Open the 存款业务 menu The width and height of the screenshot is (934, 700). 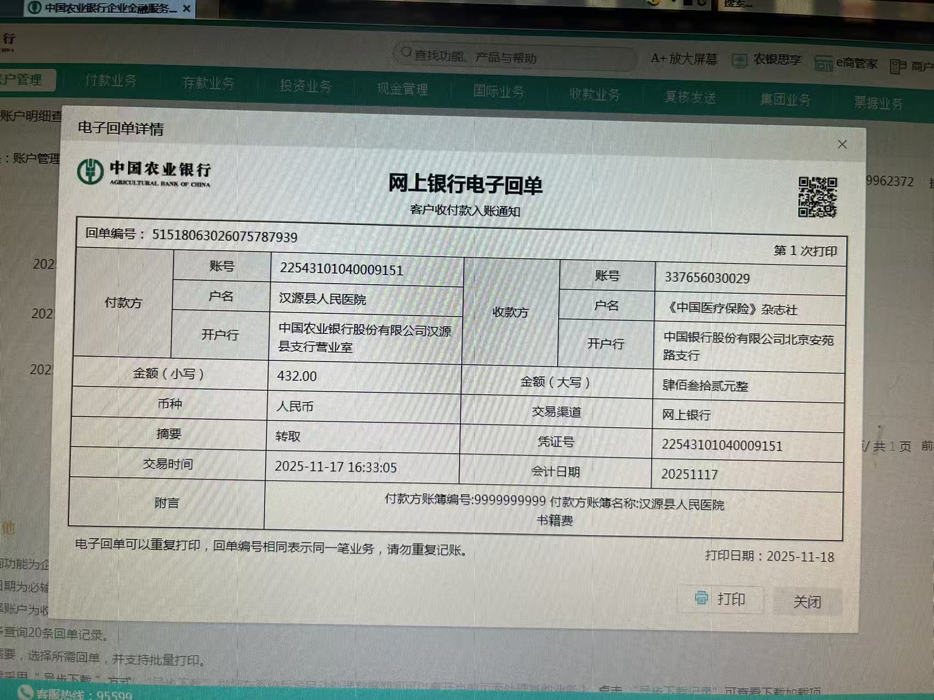click(x=209, y=83)
